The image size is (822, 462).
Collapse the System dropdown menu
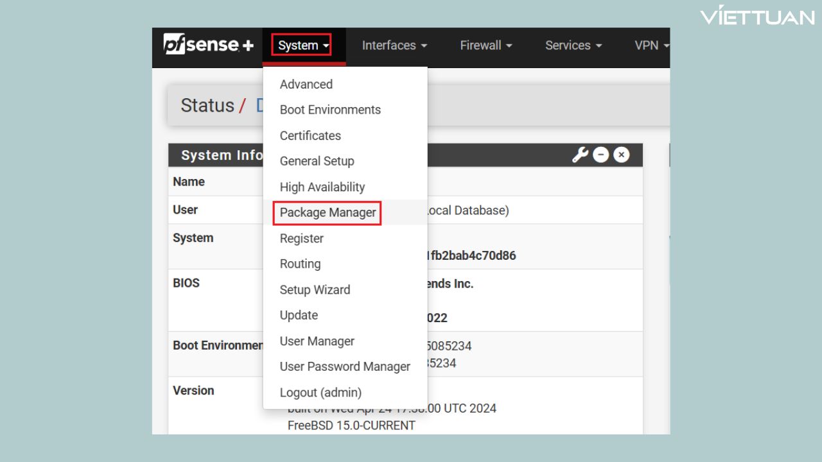point(304,46)
